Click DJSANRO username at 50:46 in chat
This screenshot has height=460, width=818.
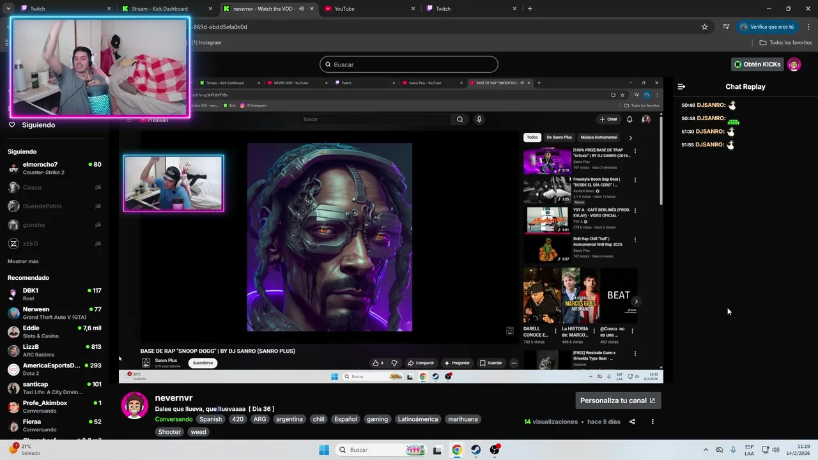[711, 105]
